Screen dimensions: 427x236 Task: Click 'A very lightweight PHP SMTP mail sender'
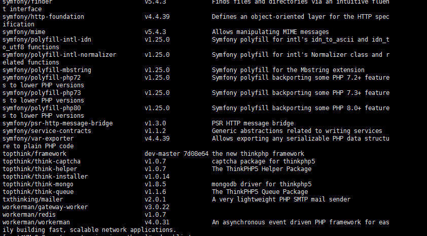[x=281, y=200]
